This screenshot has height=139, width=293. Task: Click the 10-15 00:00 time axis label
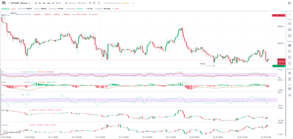[100, 138]
